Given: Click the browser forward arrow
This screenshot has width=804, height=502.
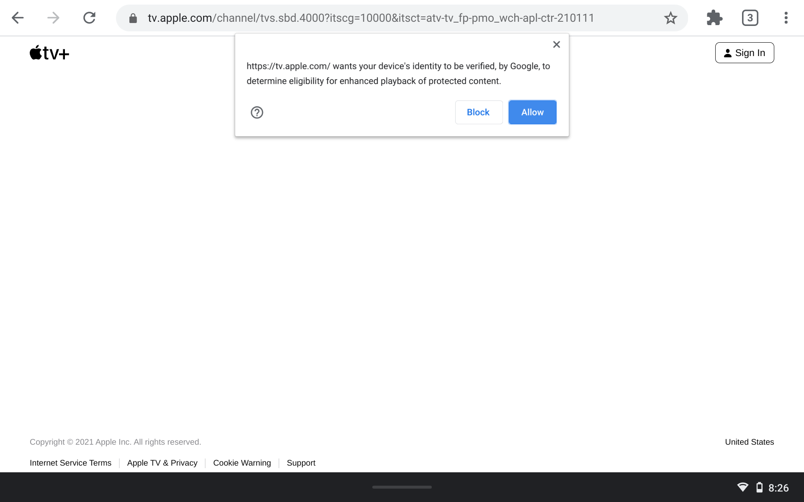Looking at the screenshot, I should (53, 18).
